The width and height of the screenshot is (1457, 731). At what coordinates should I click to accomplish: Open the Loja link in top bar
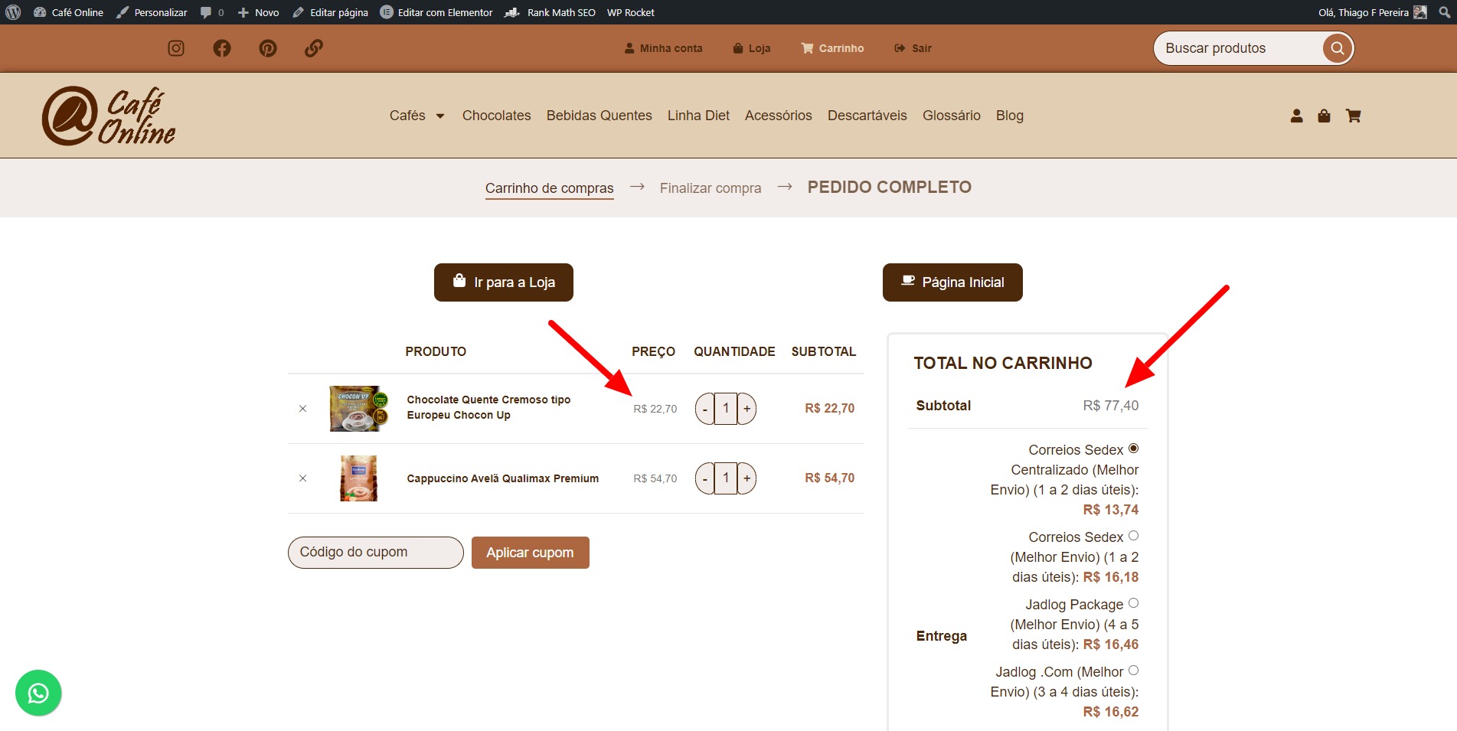(x=752, y=48)
